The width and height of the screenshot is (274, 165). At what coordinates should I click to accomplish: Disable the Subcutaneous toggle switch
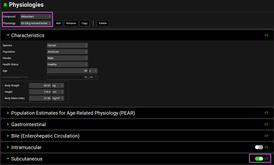tap(259, 159)
